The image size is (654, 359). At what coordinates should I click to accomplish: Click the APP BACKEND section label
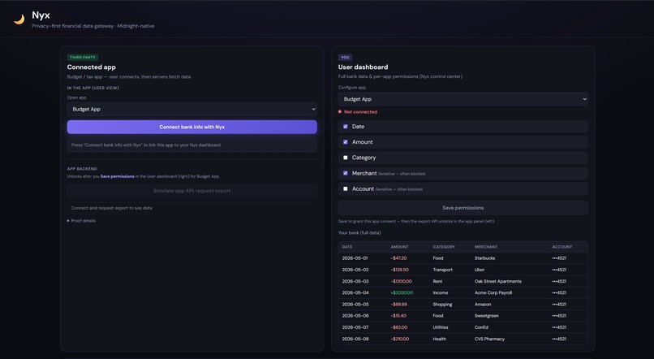pyautogui.click(x=82, y=169)
